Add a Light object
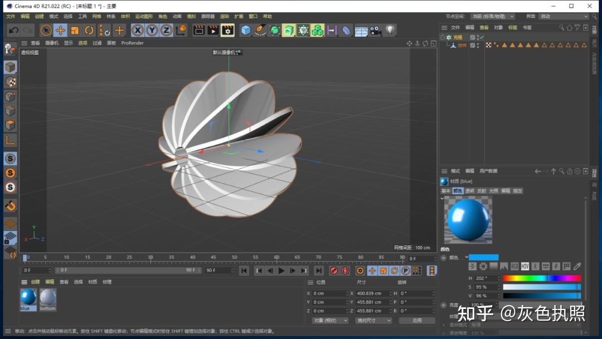Image resolution: width=602 pixels, height=339 pixels. coord(390,30)
